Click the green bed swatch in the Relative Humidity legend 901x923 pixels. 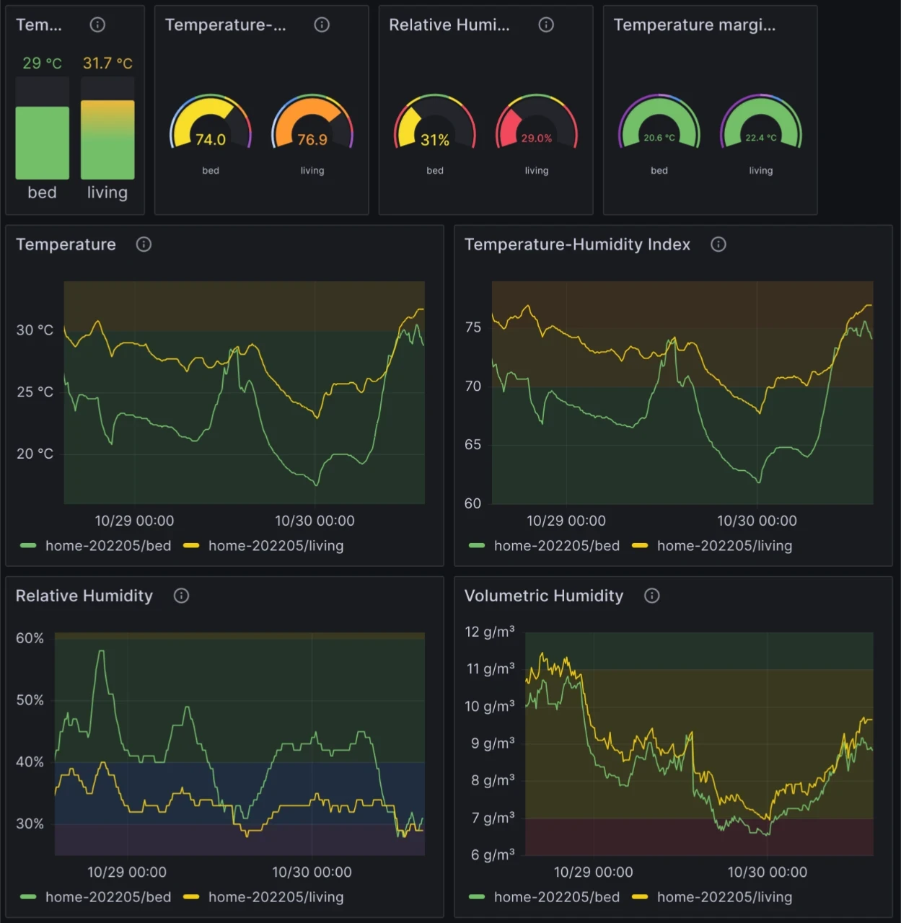pyautogui.click(x=28, y=897)
